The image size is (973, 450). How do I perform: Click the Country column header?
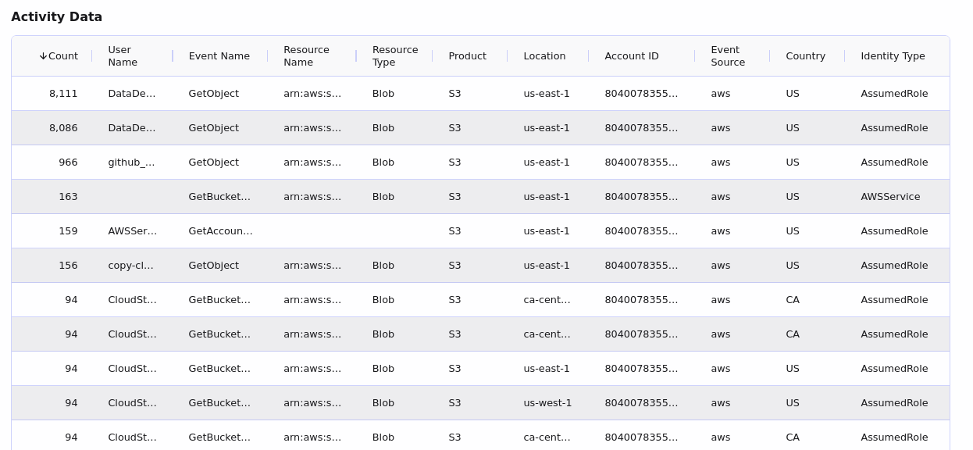pos(805,56)
